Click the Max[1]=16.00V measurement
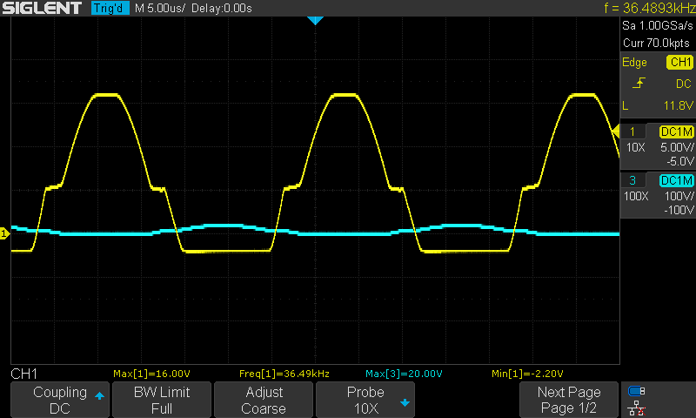This screenshot has width=696, height=418. click(x=151, y=374)
